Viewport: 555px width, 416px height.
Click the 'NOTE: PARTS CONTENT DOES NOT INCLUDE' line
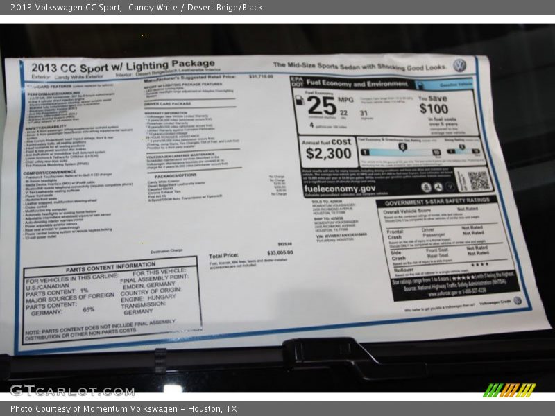pos(100,327)
